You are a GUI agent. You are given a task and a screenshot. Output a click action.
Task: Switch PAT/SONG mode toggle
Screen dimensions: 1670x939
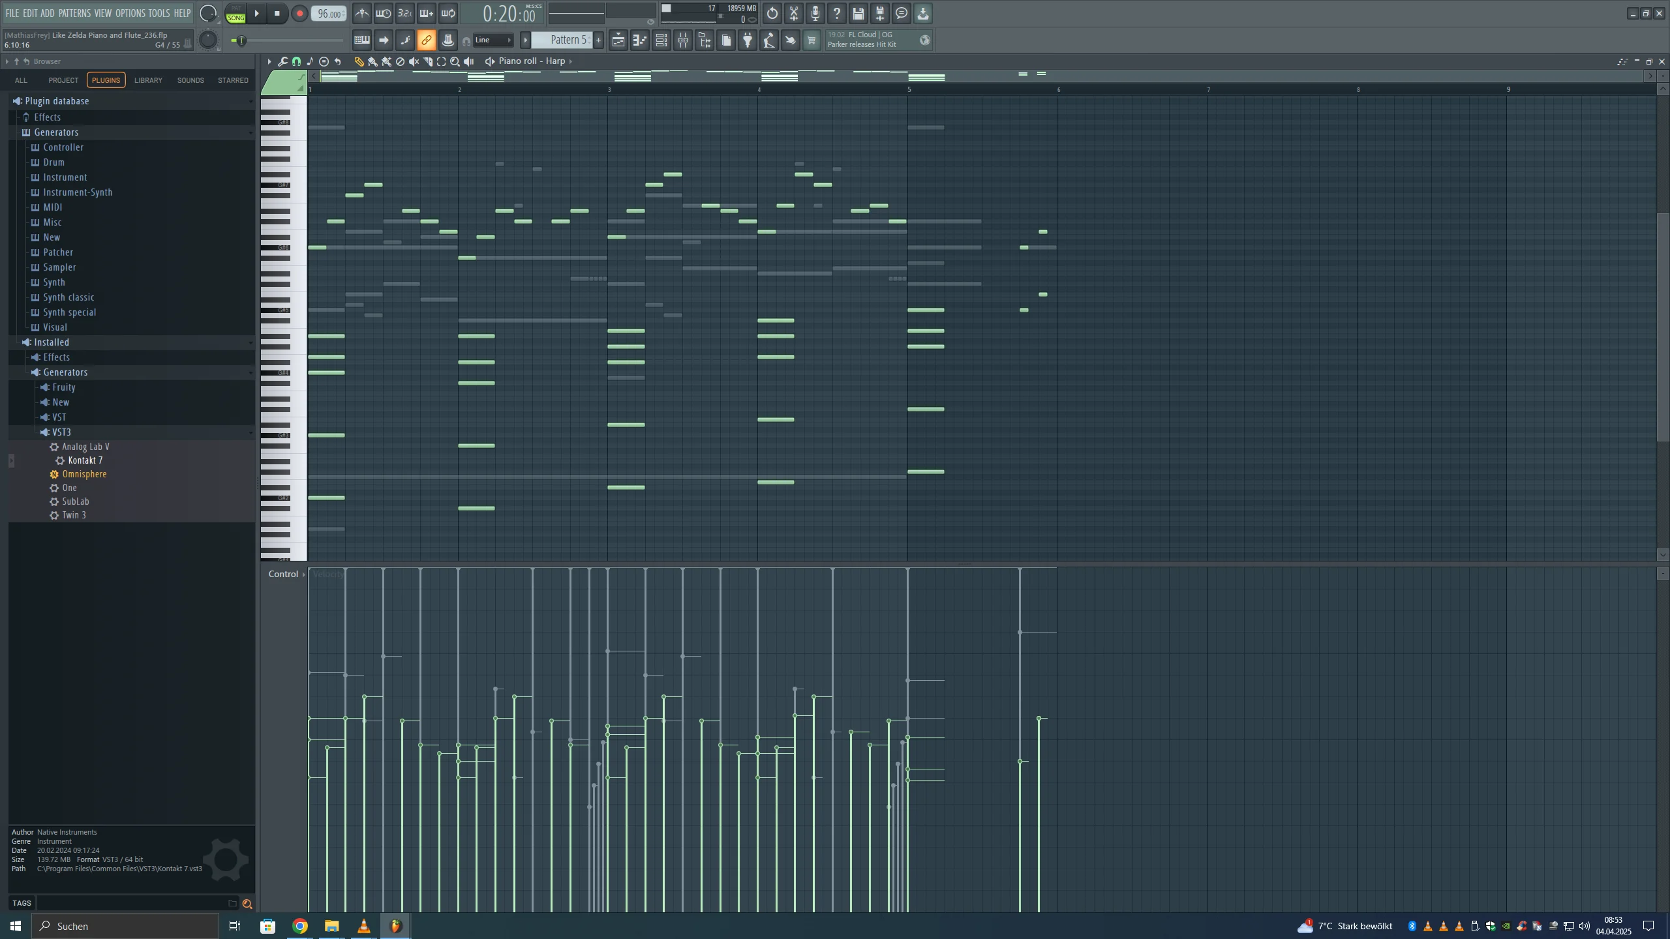[235, 14]
